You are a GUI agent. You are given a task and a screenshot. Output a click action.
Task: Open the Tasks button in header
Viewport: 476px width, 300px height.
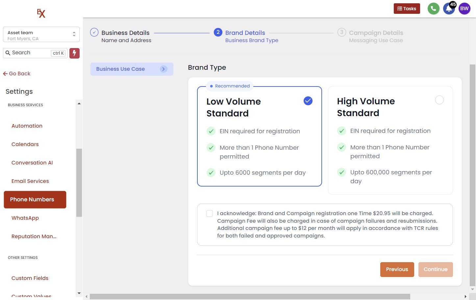point(407,9)
